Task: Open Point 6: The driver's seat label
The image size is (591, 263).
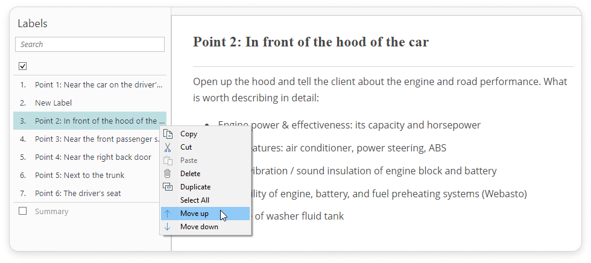Action: [x=78, y=193]
